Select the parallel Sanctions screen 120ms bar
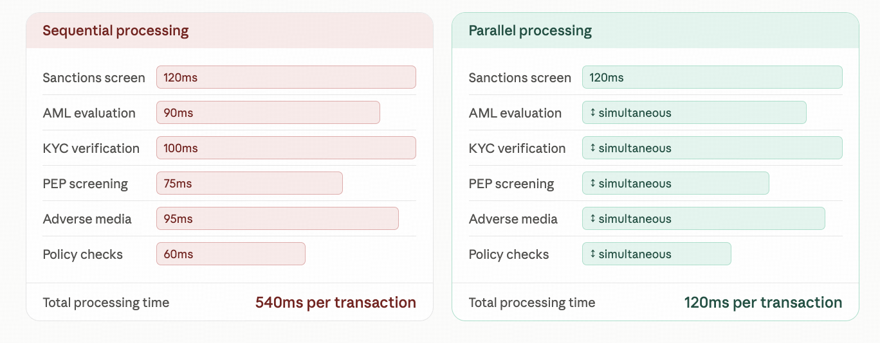880x343 pixels. (712, 77)
